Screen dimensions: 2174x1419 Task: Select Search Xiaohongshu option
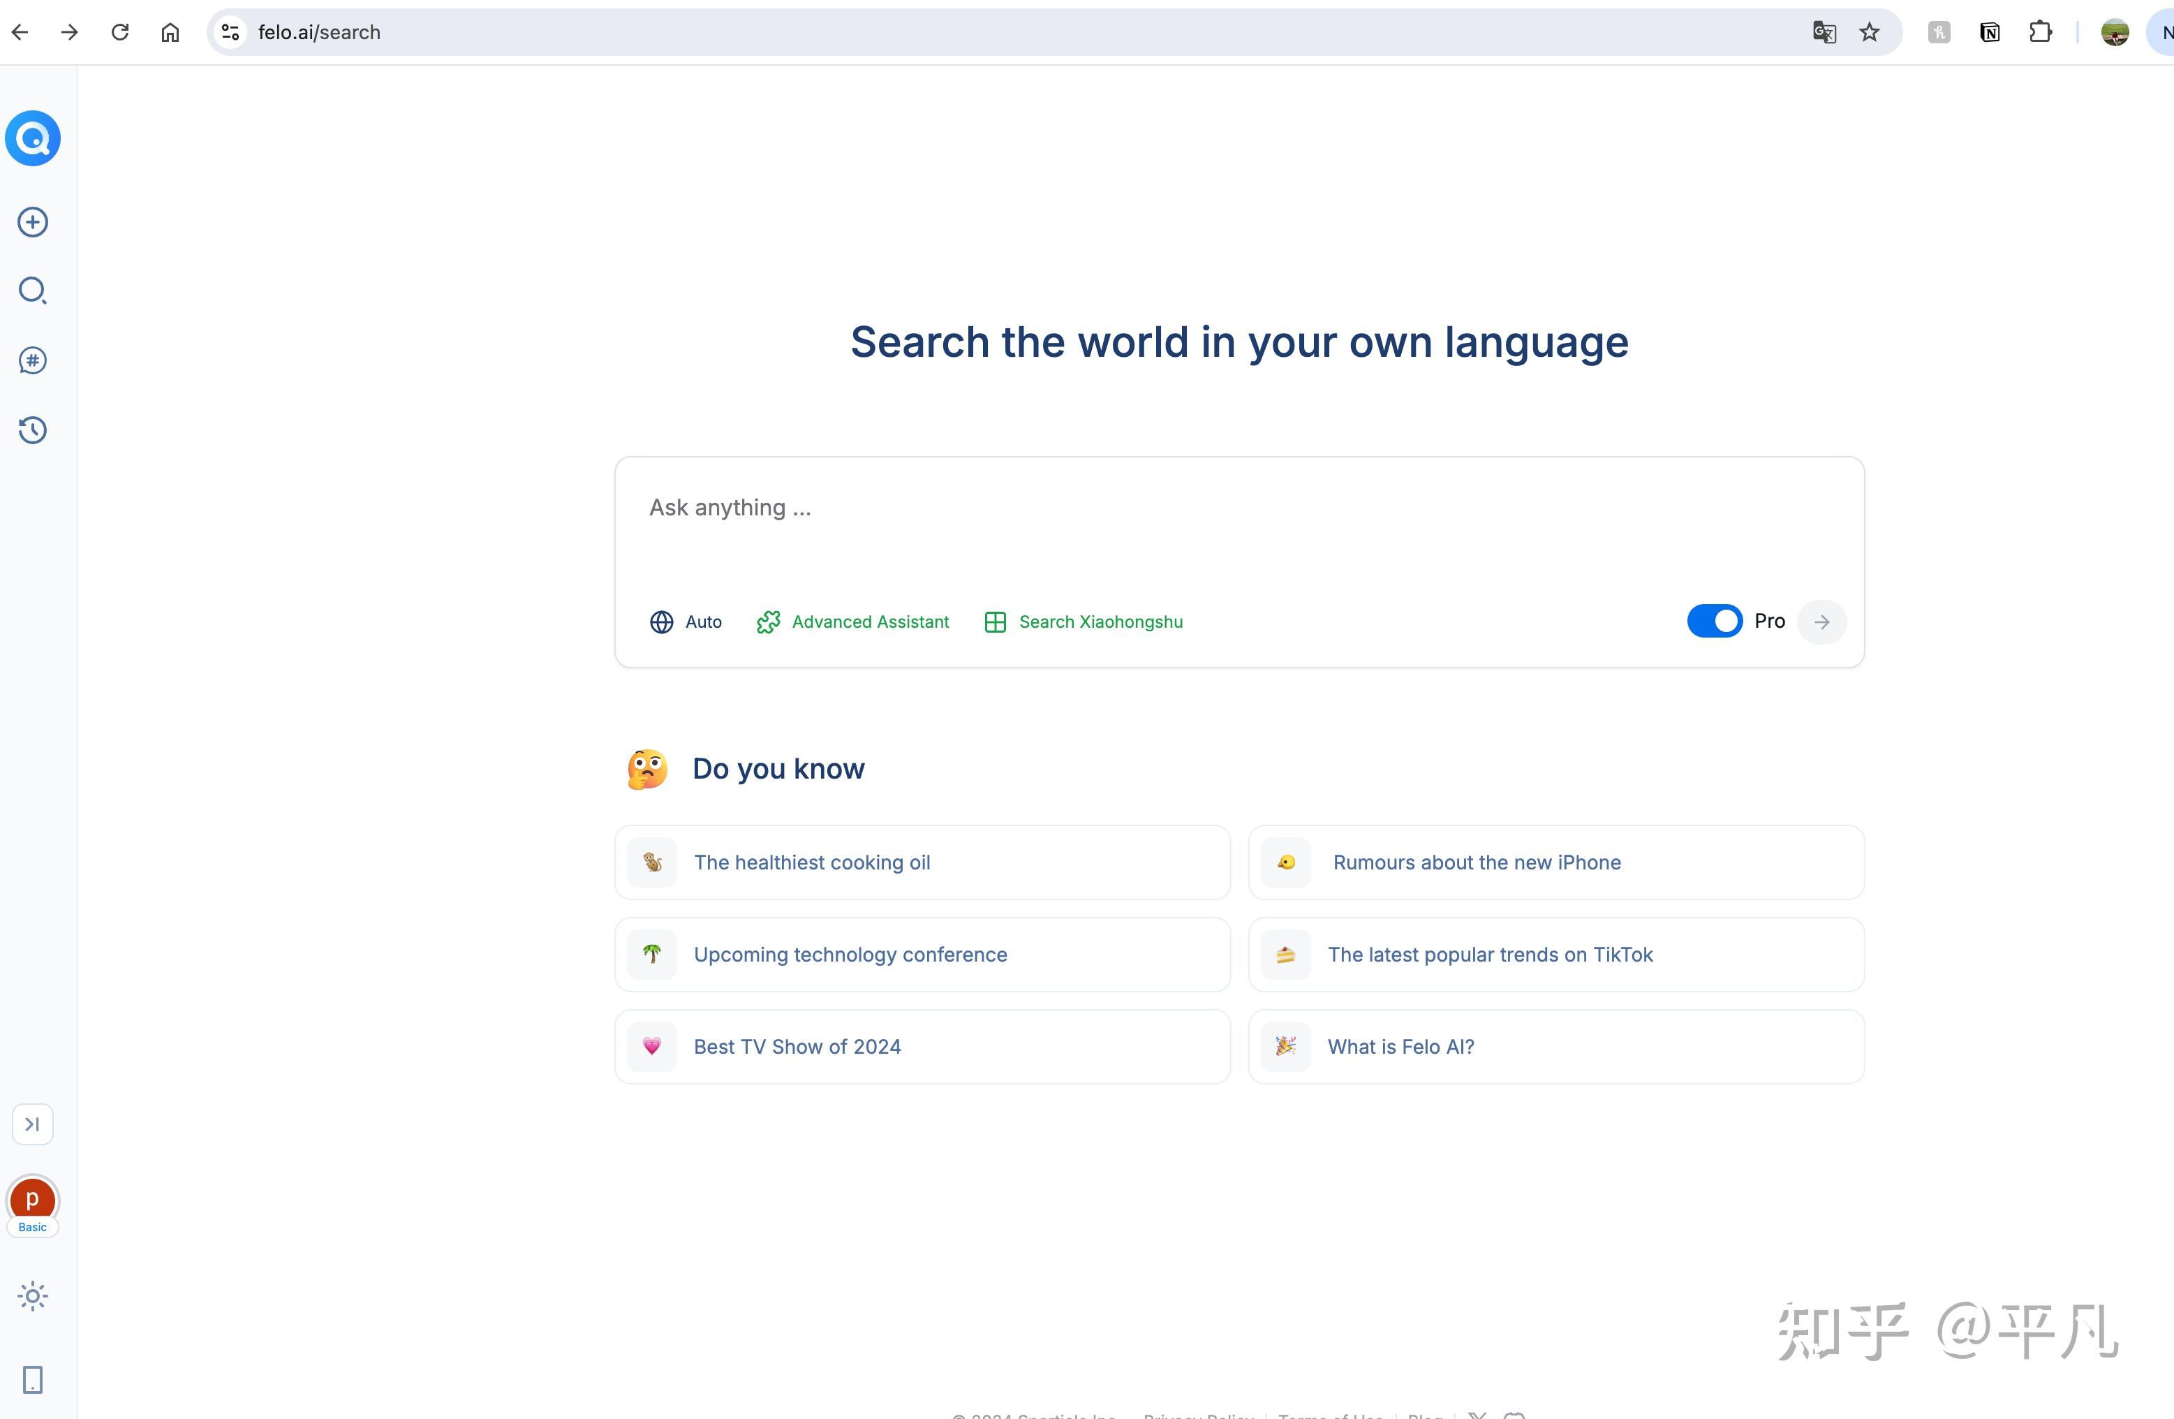pos(1084,622)
